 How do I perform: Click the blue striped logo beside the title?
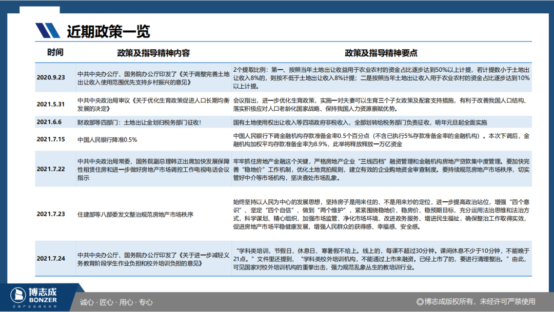[48, 31]
